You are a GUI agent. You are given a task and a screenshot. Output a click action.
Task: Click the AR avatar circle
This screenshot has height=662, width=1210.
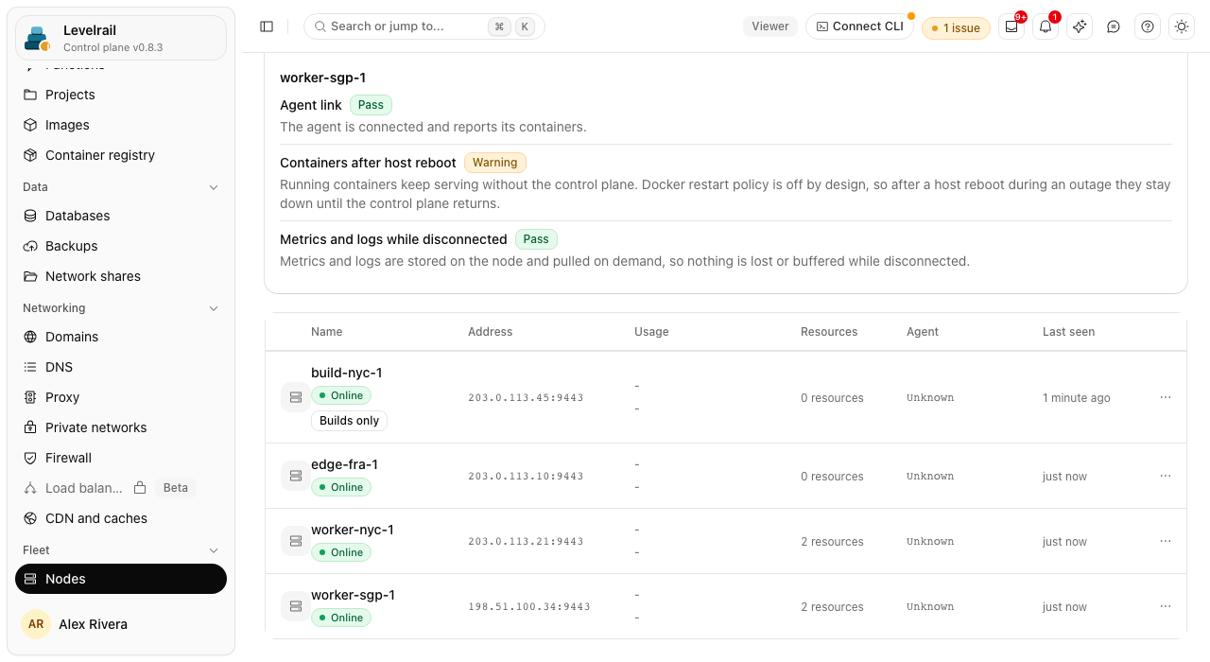(x=36, y=624)
